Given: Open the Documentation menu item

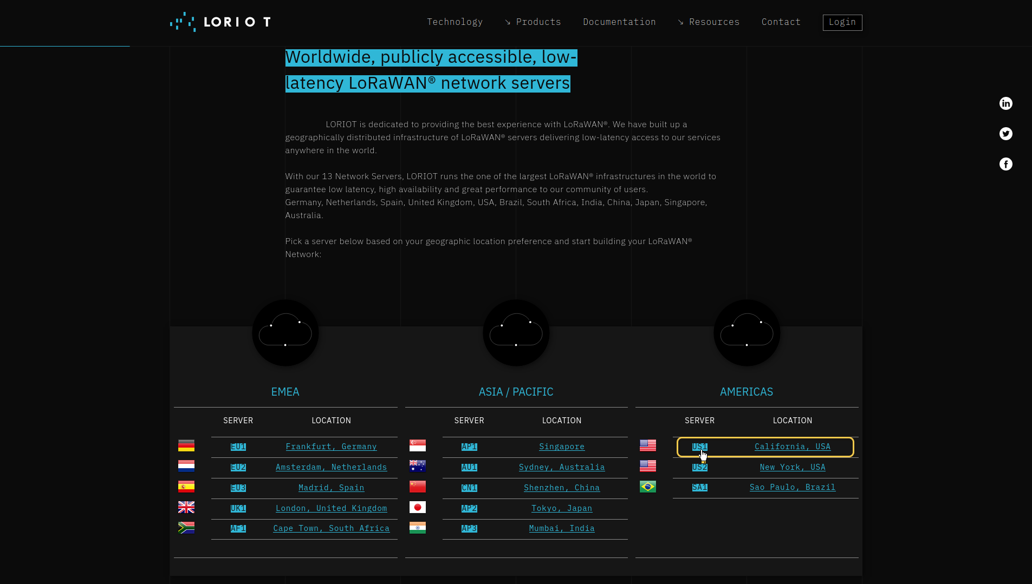Looking at the screenshot, I should pos(619,22).
